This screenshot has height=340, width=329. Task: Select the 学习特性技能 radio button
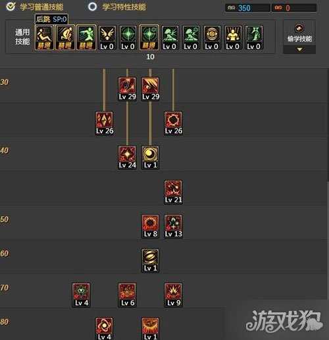[92, 7]
